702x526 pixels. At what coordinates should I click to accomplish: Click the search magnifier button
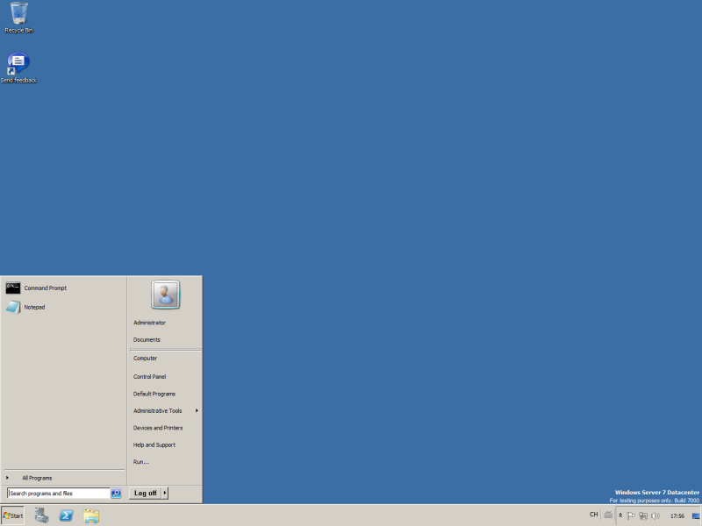(x=116, y=494)
